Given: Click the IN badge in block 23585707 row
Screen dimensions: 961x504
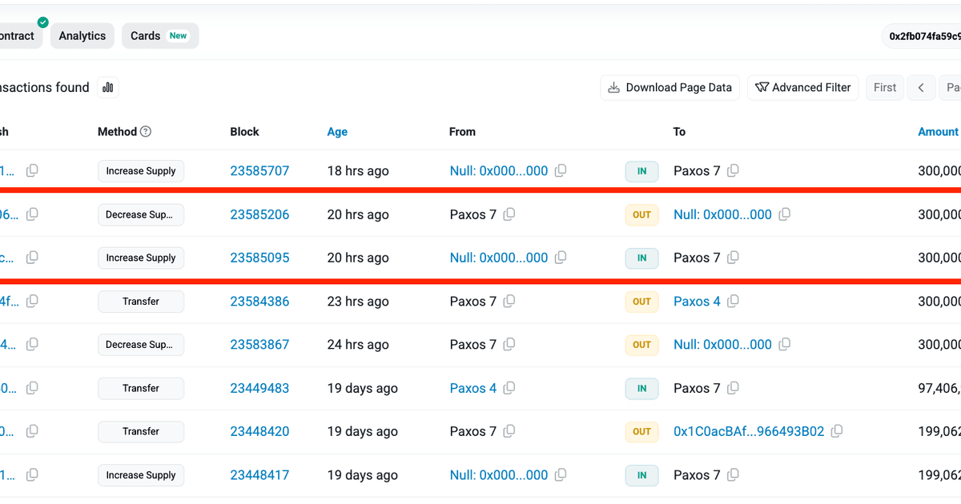Looking at the screenshot, I should click(x=641, y=171).
